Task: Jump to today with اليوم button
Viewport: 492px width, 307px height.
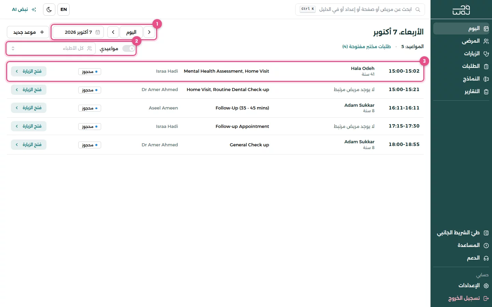Action: pos(131,32)
